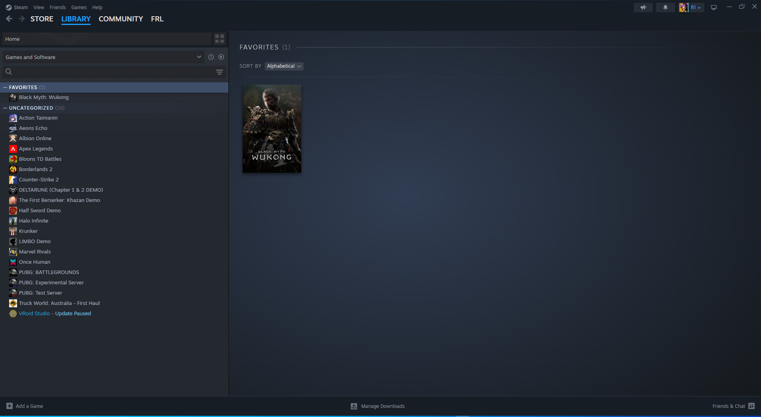The width and height of the screenshot is (761, 417).
Task: Click the Counter-Strike 2 game icon
Action: tap(13, 179)
